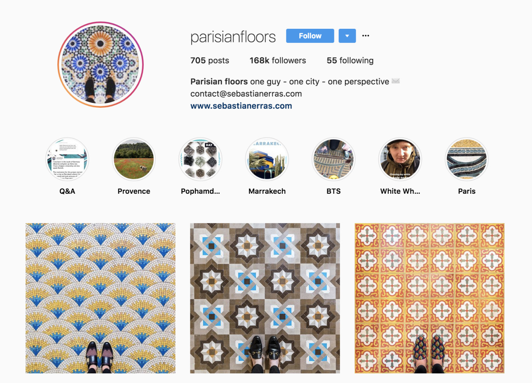Click the three-dot more options icon
The width and height of the screenshot is (532, 383).
[x=366, y=36]
